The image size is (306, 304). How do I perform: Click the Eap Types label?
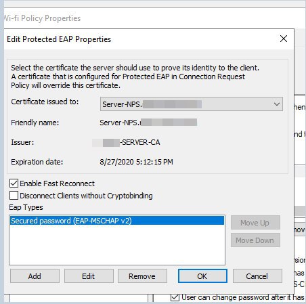click(26, 207)
